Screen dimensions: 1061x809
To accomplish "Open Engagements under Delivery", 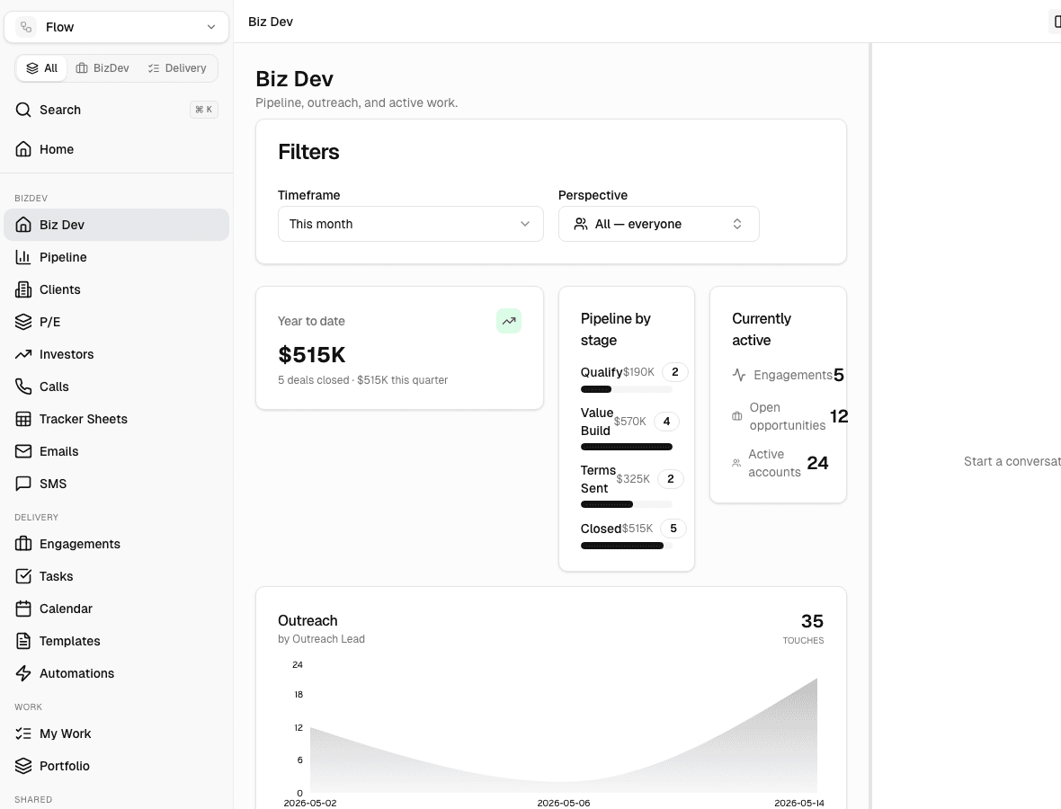I will (x=116, y=544).
